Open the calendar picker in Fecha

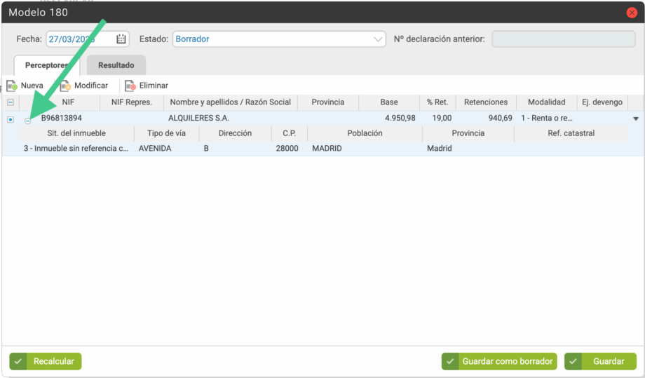(121, 39)
